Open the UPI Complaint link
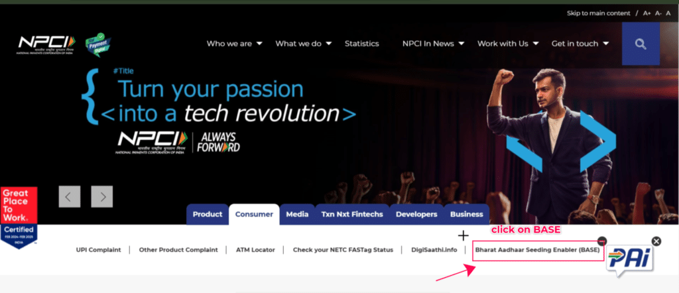The image size is (679, 293). tap(98, 250)
